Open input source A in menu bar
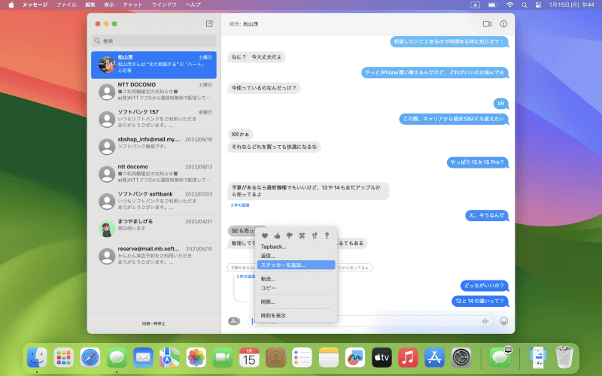 [x=475, y=5]
